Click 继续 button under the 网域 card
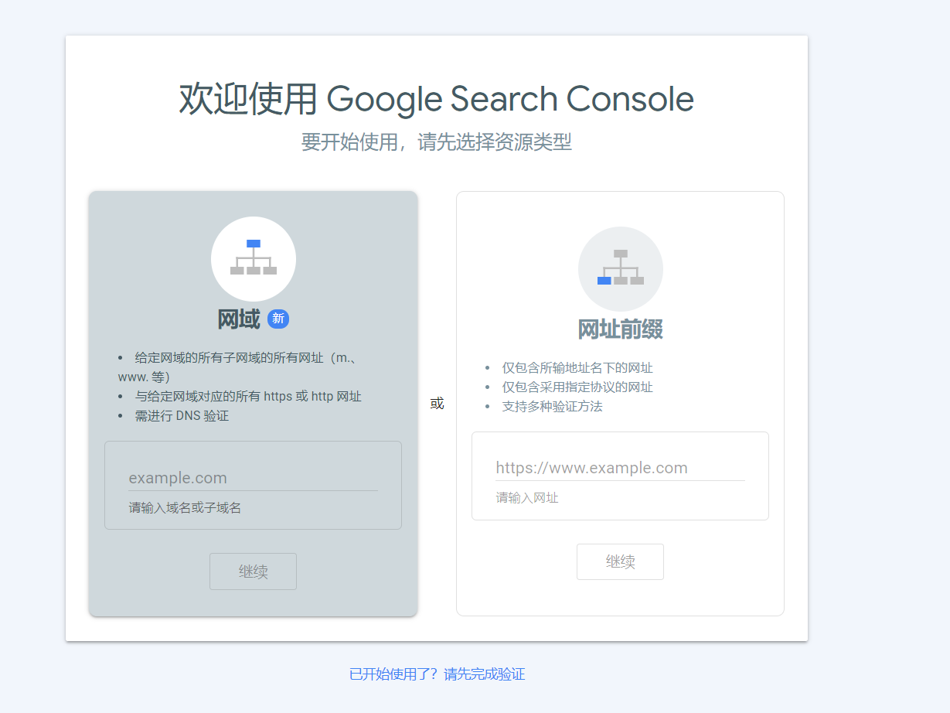 click(253, 571)
